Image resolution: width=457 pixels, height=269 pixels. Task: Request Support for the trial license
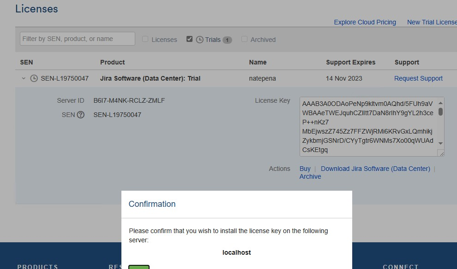tap(418, 78)
